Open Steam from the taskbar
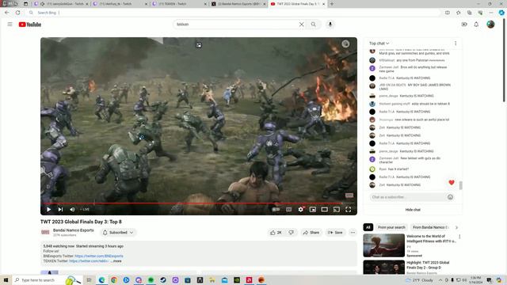Image resolution: width=507 pixels, height=285 pixels. click(x=163, y=279)
